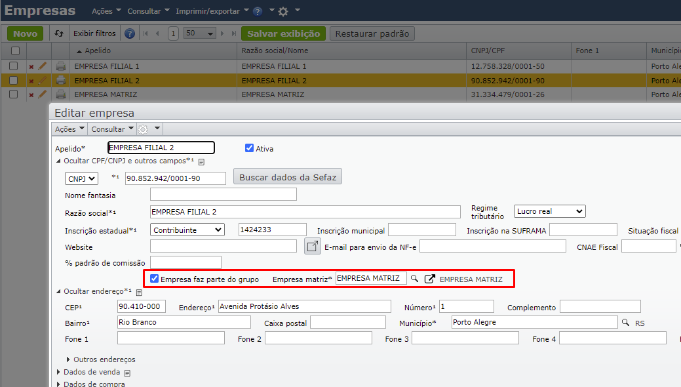Image resolution: width=681 pixels, height=387 pixels.
Task: Check the EMPRESA FILIAL 1 row checkbox
Action: [14, 66]
